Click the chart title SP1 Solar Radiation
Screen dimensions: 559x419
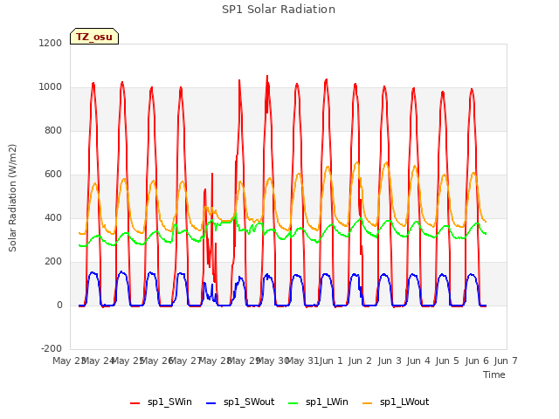(x=279, y=10)
